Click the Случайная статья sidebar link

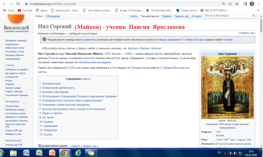(x=14, y=51)
